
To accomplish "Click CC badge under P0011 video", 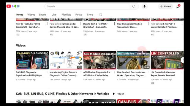I will 153,35.
